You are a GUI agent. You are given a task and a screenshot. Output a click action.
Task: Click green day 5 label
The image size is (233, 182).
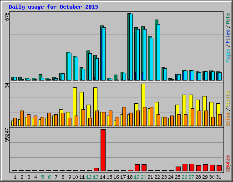click(x=42, y=177)
